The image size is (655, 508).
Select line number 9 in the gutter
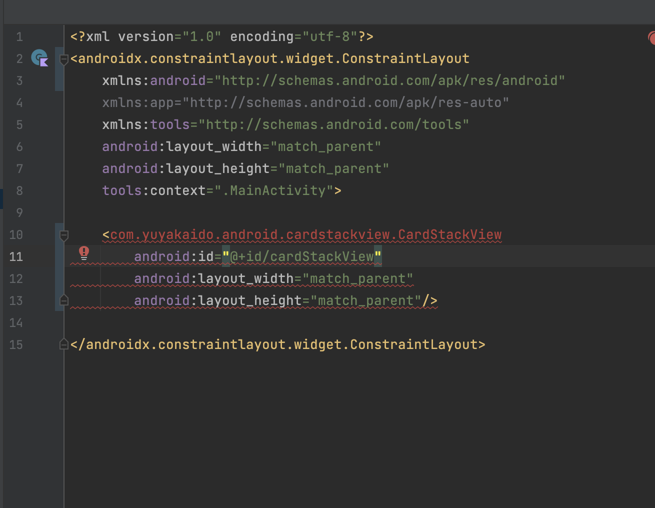pyautogui.click(x=19, y=212)
